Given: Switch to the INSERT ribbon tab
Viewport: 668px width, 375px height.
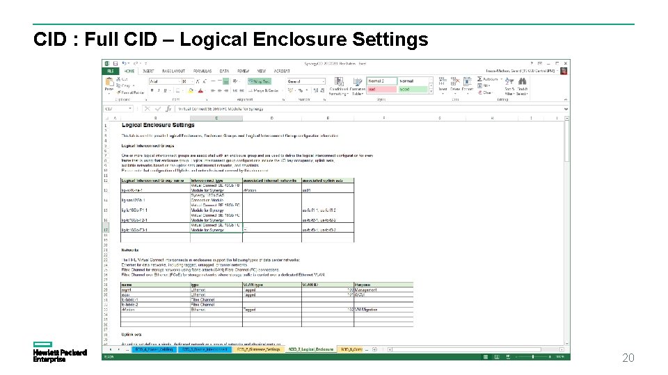Looking at the screenshot, I should click(x=148, y=71).
